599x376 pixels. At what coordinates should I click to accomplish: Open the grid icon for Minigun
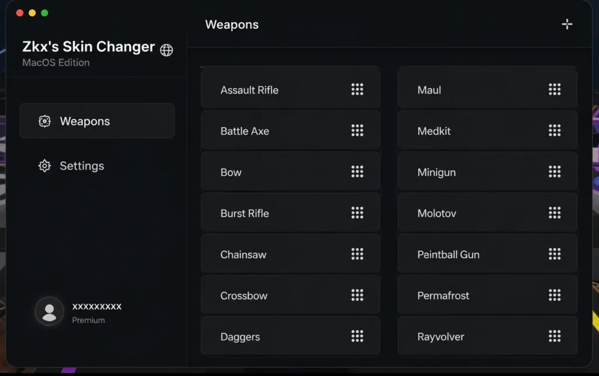click(x=555, y=171)
